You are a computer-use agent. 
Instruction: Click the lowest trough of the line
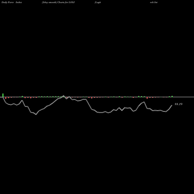pos(36,114)
